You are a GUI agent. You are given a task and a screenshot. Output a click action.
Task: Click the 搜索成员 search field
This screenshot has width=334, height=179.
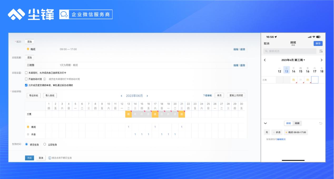pyautogui.click(x=290, y=51)
